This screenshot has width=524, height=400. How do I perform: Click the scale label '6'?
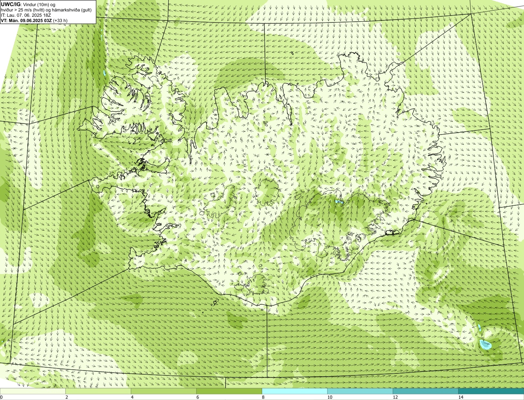197,397
